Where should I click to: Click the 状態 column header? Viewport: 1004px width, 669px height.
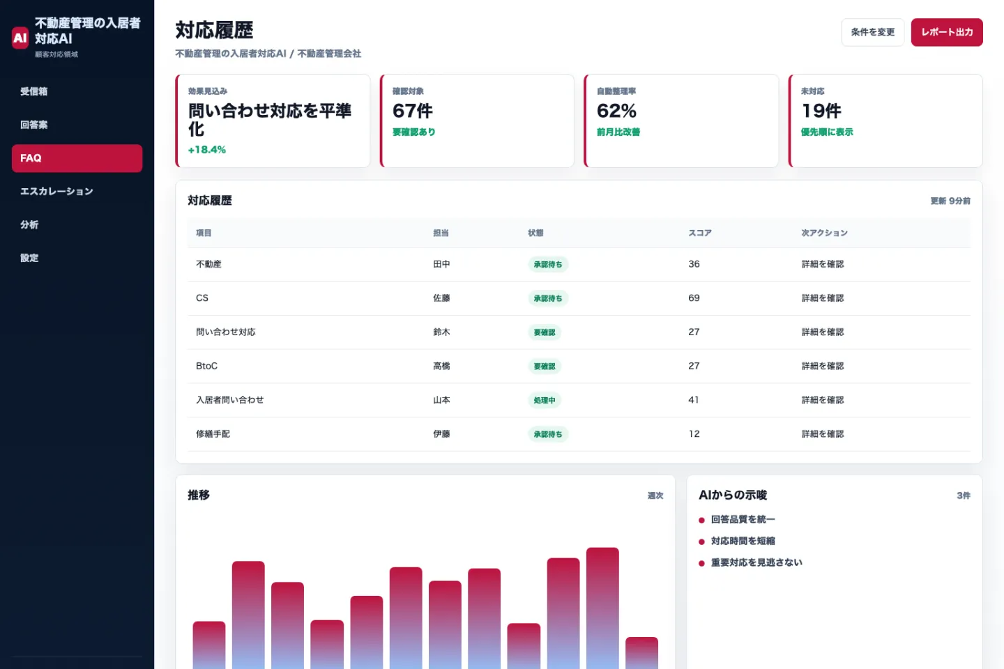(535, 233)
